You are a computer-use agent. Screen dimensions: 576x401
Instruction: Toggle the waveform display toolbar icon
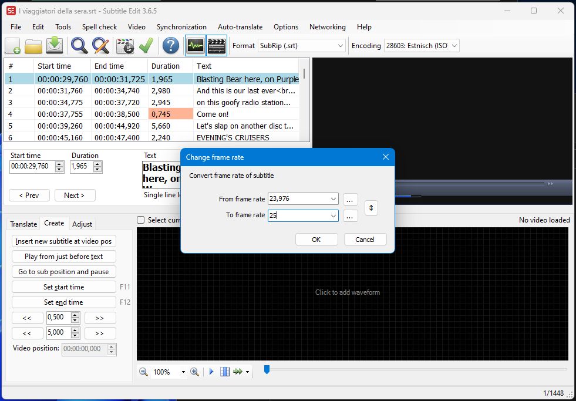pos(195,46)
